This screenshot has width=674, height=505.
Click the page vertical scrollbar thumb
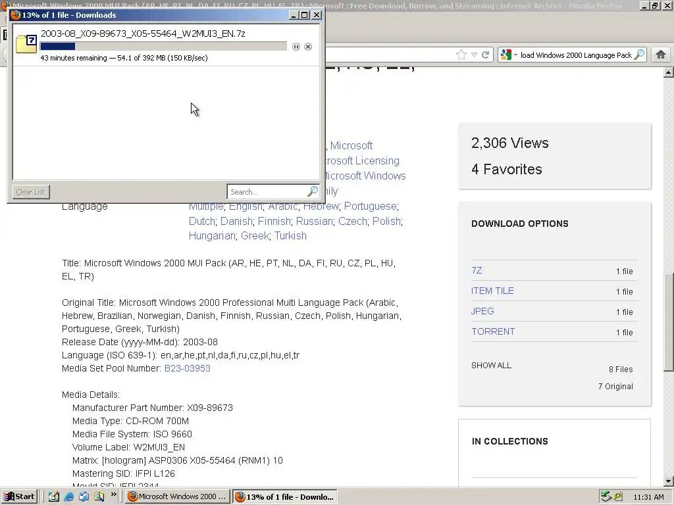pos(669,322)
